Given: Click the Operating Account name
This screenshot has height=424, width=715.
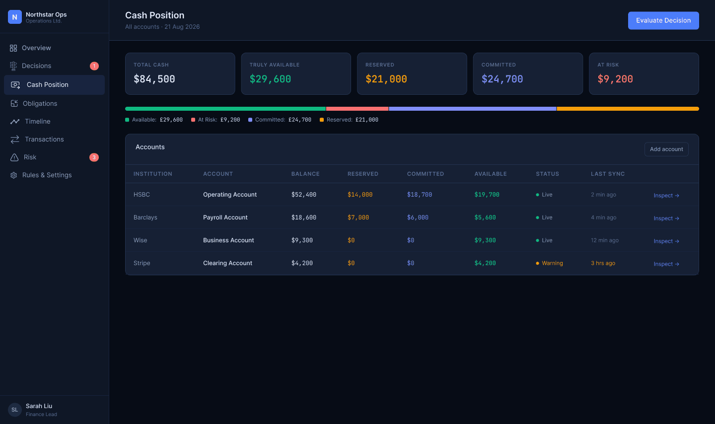Looking at the screenshot, I should pos(230,195).
